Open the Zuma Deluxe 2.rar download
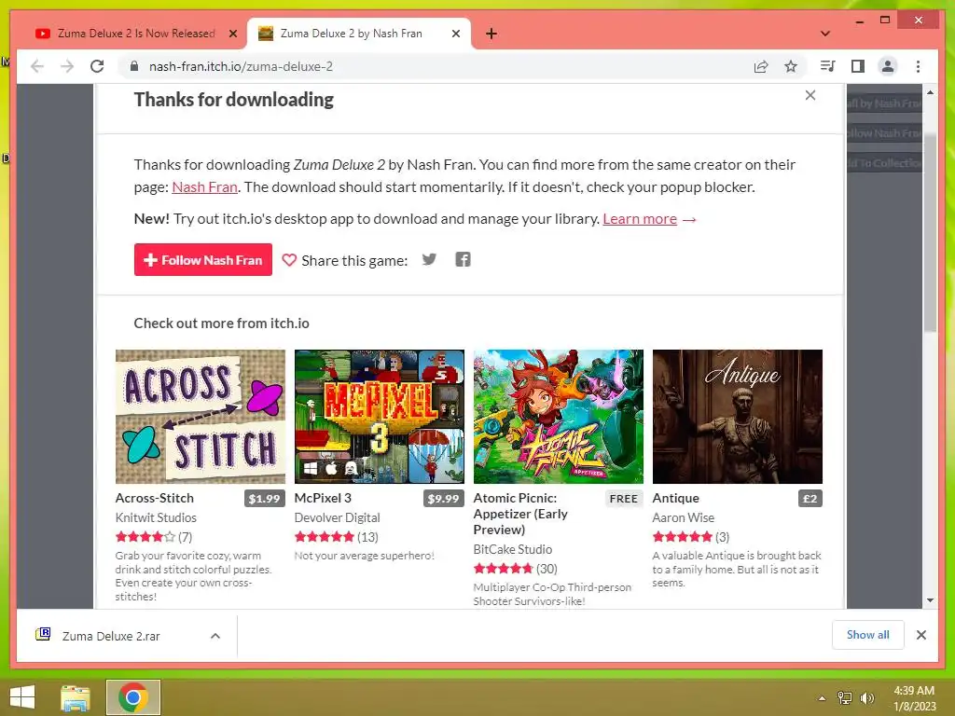Viewport: 955px width, 716px height. [x=111, y=636]
